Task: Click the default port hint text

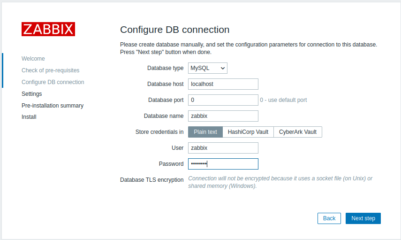Action: (x=283, y=100)
